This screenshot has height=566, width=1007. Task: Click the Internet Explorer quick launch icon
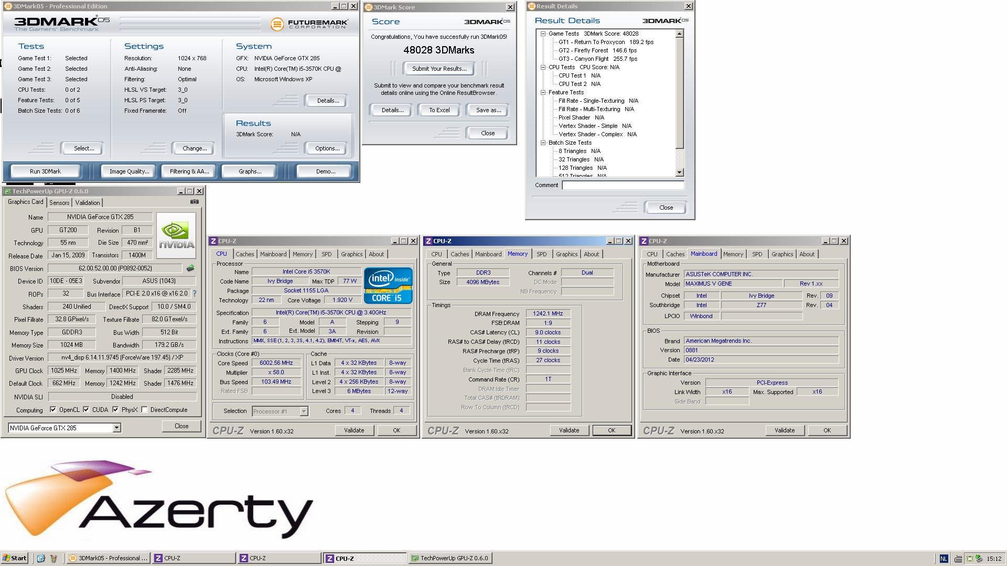(41, 558)
